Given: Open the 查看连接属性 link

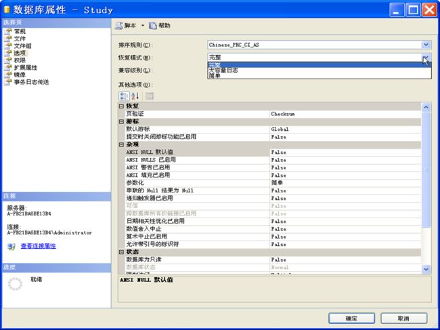Looking at the screenshot, I should [38, 246].
